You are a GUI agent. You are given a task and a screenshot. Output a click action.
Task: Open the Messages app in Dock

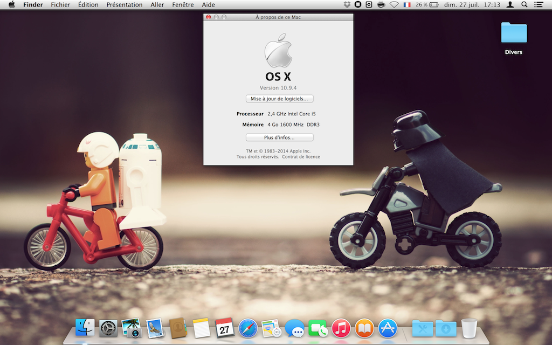(x=294, y=328)
